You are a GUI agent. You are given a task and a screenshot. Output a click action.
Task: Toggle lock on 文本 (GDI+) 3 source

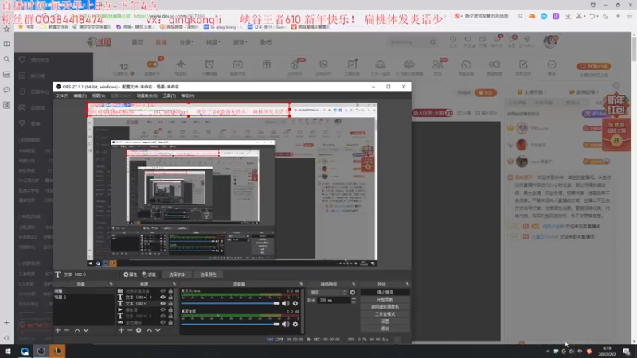point(170,297)
